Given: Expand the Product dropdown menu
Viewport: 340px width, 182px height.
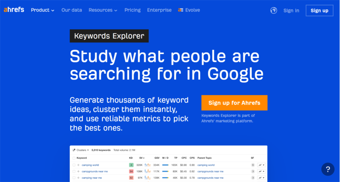Looking at the screenshot, I should (42, 10).
